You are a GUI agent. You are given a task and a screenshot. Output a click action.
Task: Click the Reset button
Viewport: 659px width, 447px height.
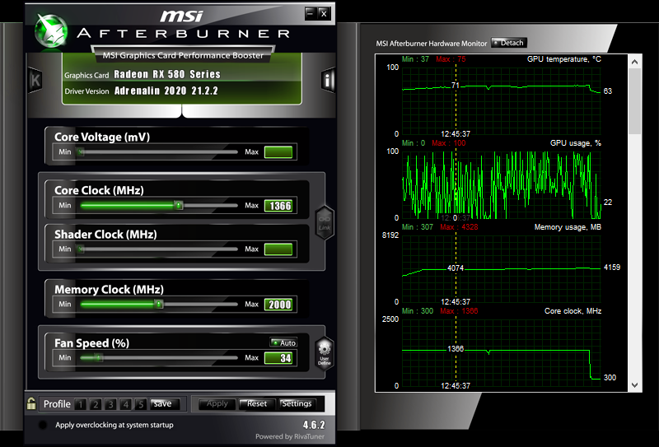coord(257,403)
